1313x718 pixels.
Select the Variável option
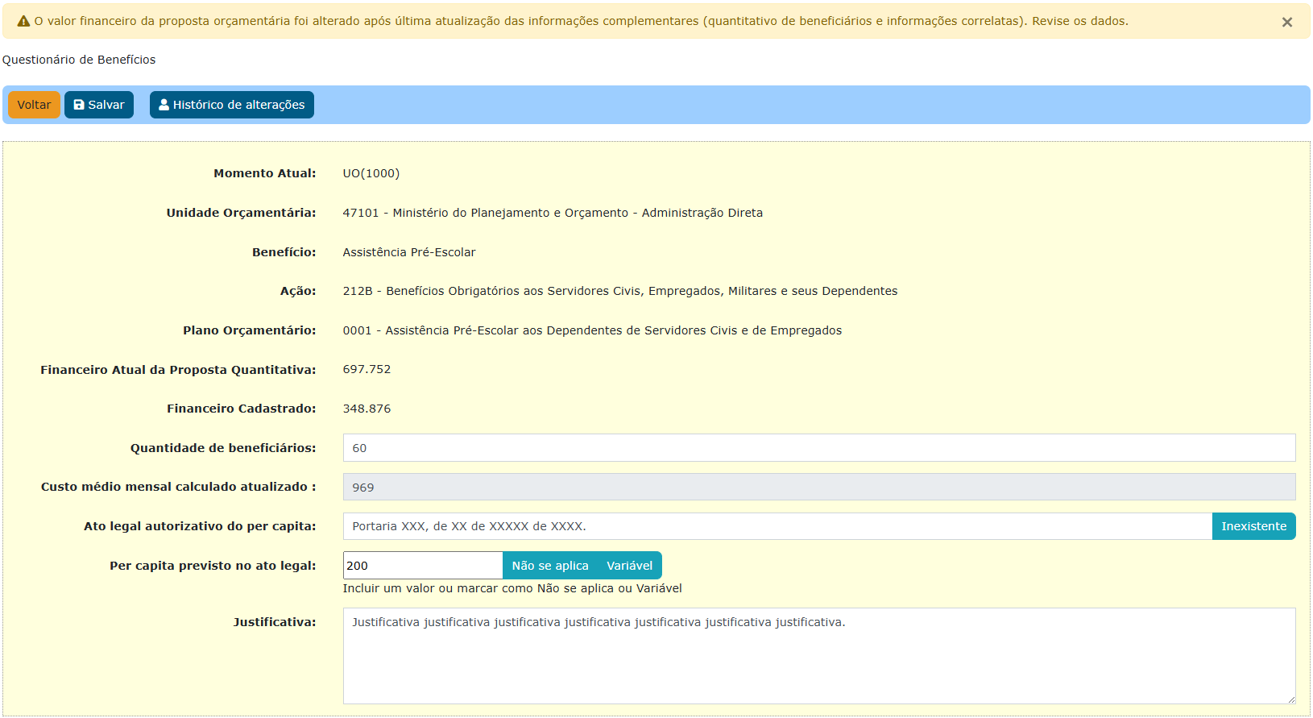pos(629,566)
